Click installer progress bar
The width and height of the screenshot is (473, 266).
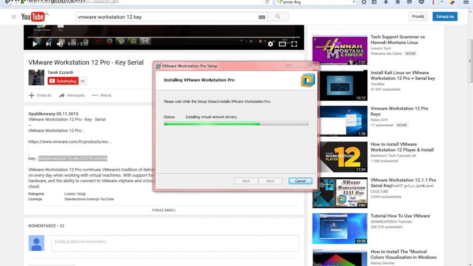coord(236,124)
